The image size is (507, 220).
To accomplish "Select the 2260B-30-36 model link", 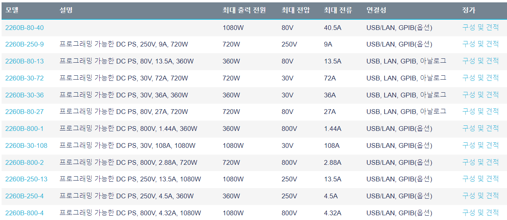I will coord(24,95).
